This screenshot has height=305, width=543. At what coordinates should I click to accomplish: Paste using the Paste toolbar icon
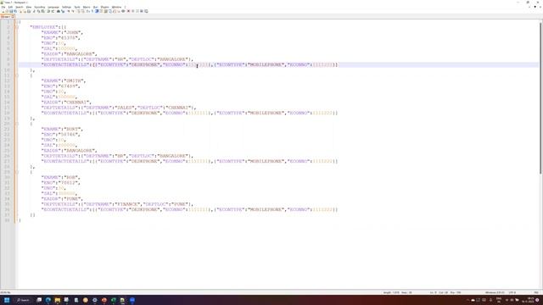[43, 11]
